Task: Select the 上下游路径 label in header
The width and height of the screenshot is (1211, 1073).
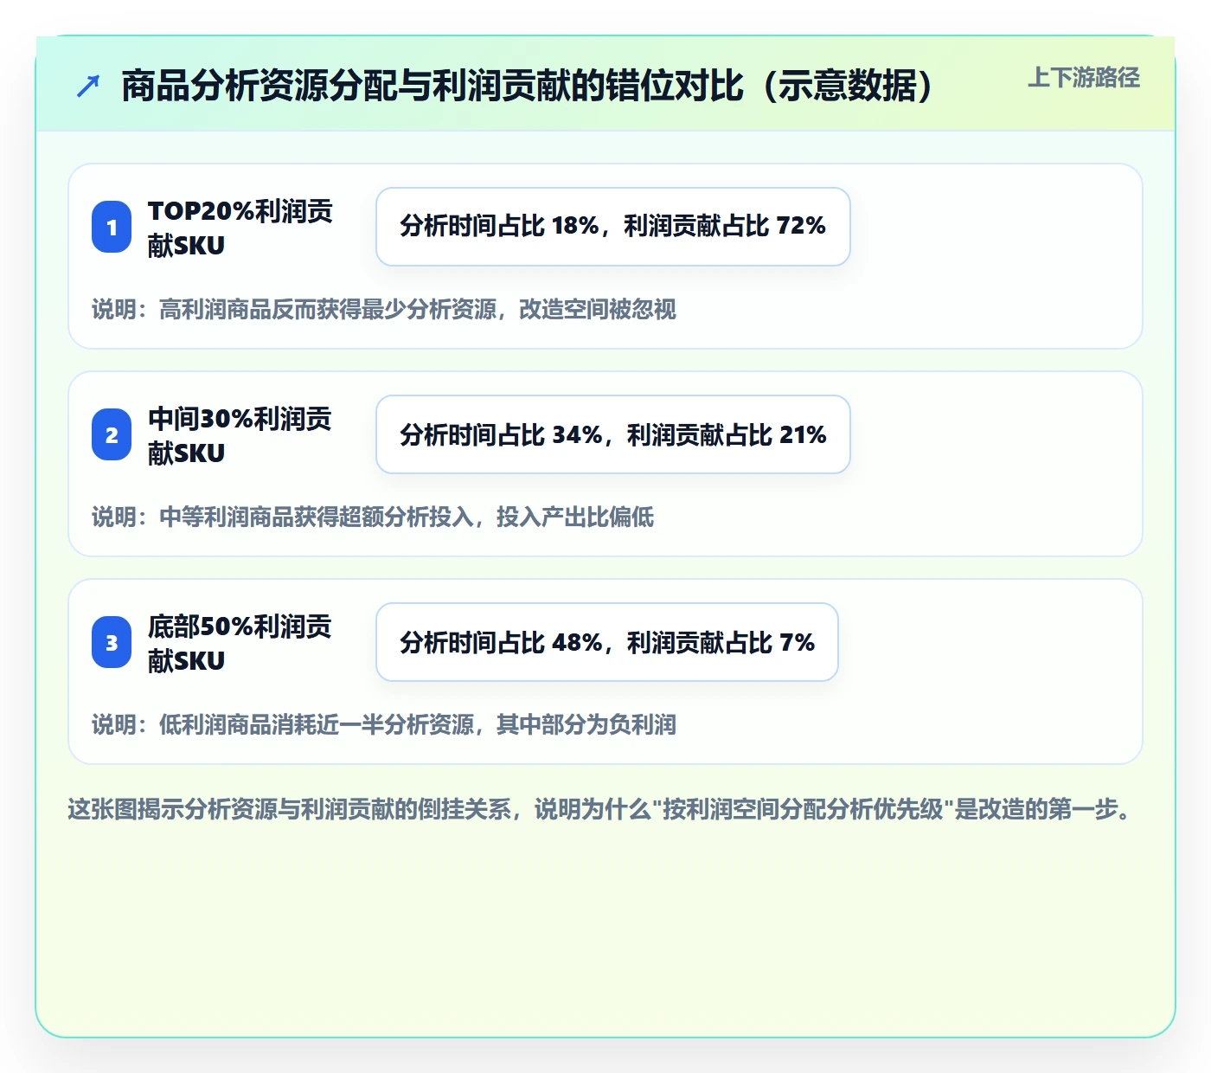Action: click(1084, 78)
